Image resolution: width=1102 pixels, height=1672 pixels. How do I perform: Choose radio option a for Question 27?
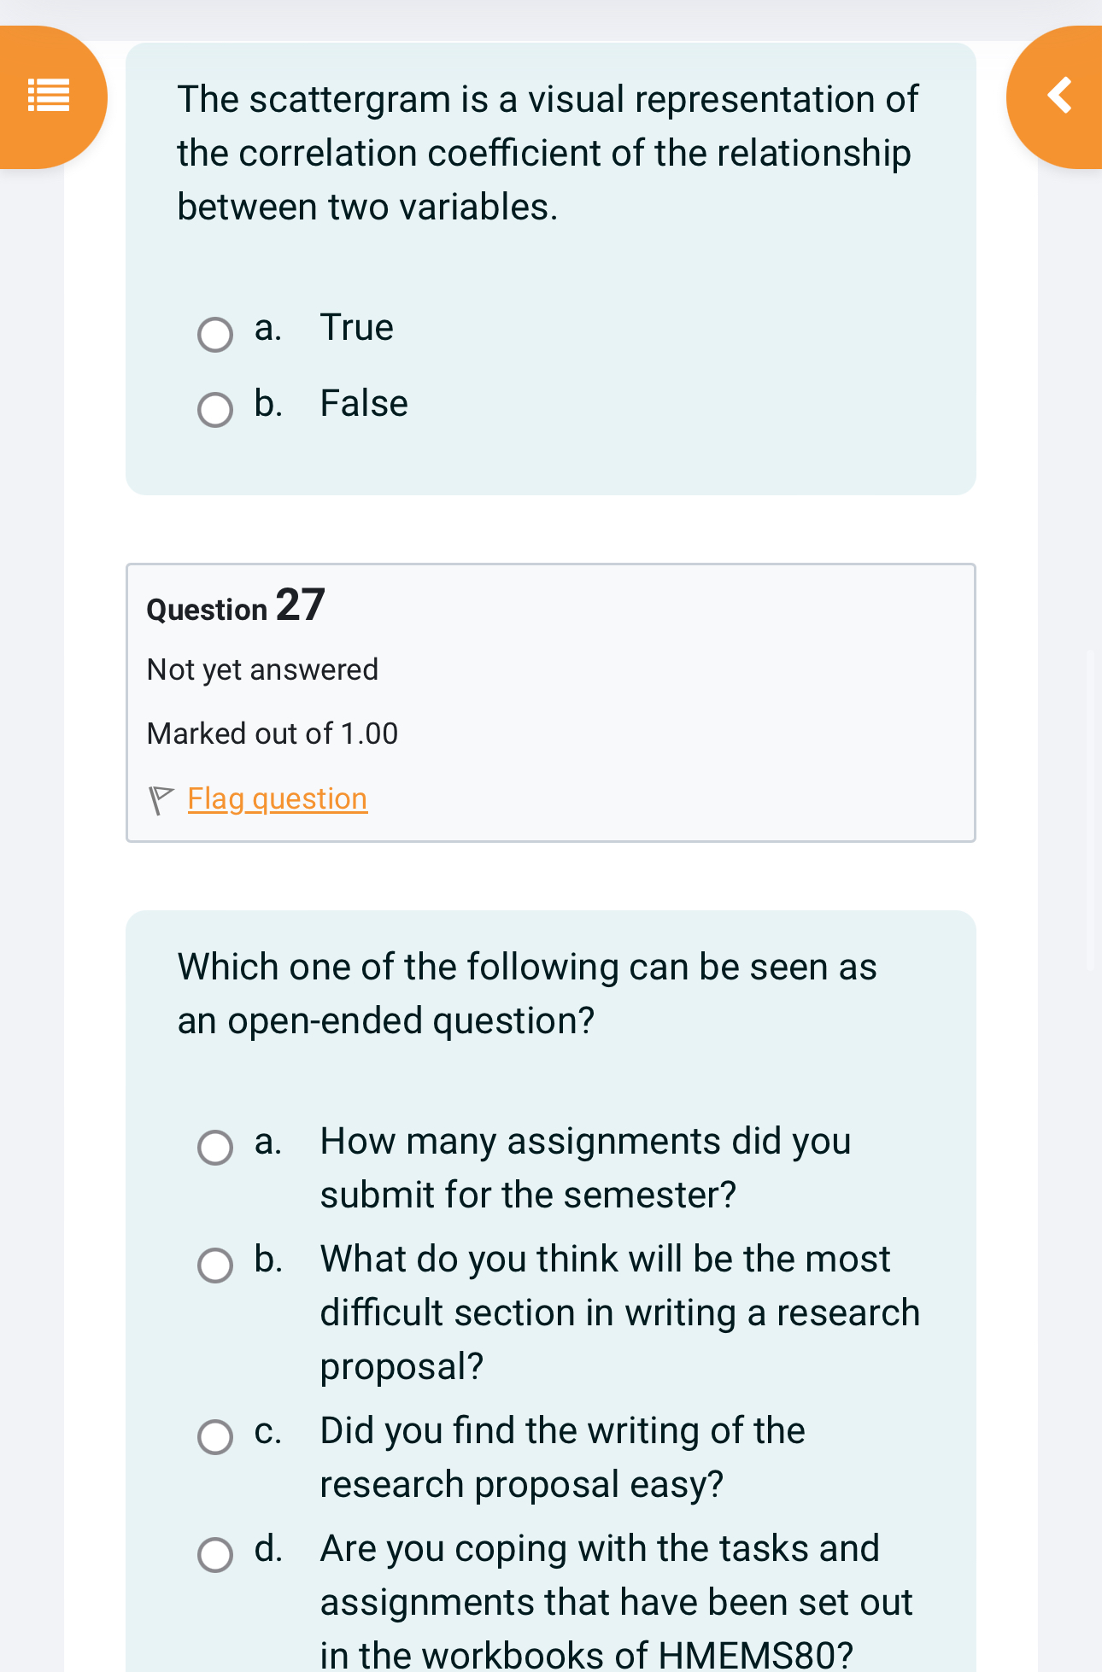(x=215, y=1148)
